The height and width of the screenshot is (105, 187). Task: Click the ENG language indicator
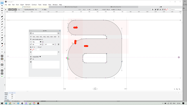click(174, 103)
